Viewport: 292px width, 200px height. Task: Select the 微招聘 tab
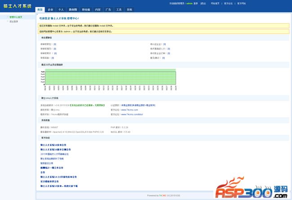(72, 9)
